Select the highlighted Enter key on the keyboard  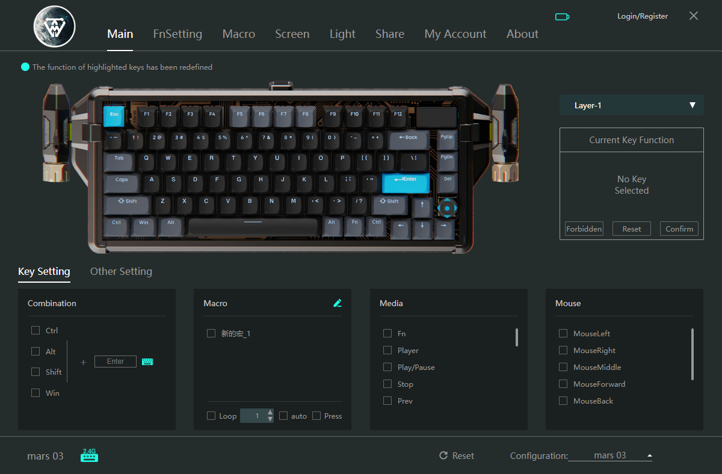click(x=406, y=183)
